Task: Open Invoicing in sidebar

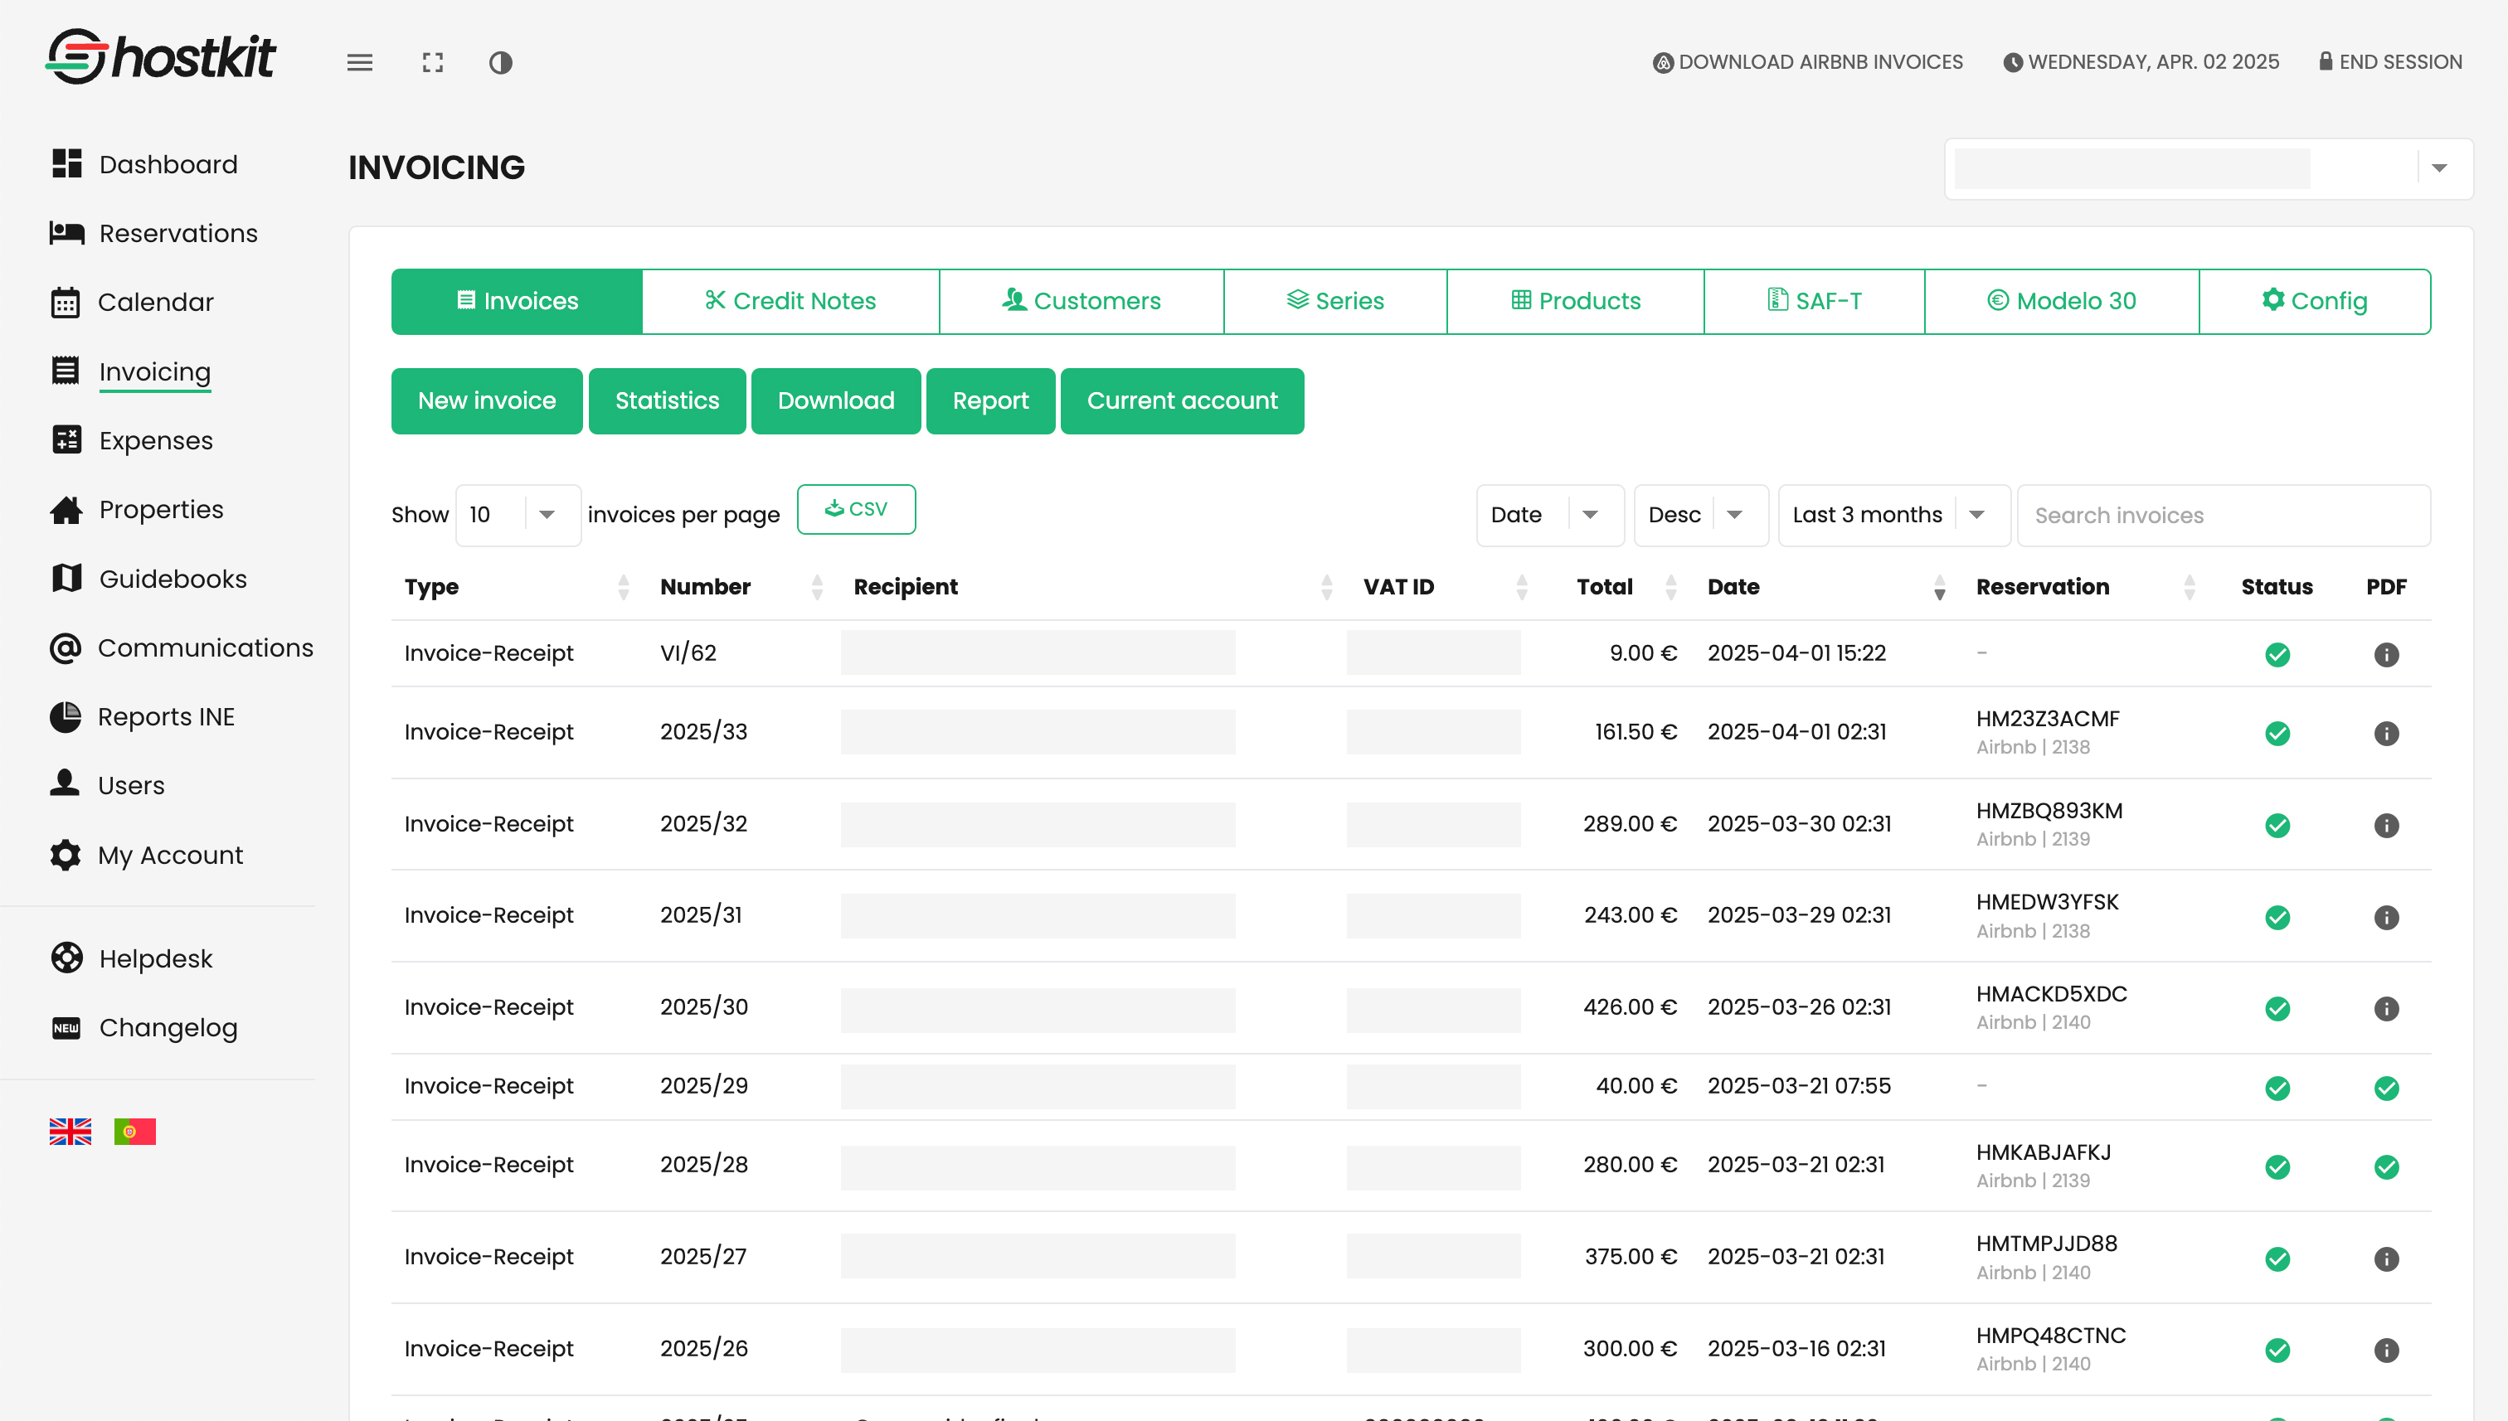Action: [x=155, y=372]
